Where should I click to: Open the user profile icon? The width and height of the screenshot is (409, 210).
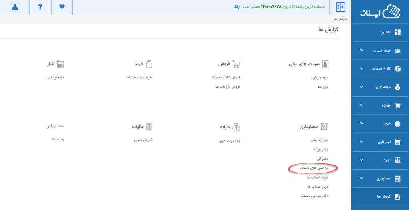[15, 7]
